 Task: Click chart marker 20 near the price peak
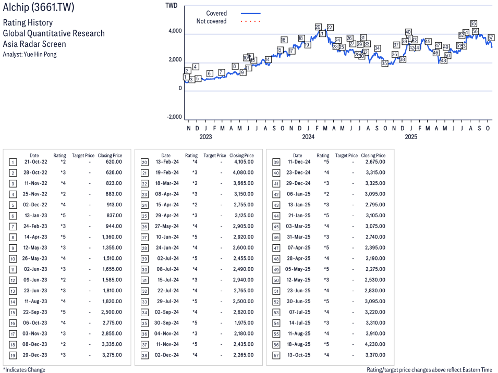(318, 27)
